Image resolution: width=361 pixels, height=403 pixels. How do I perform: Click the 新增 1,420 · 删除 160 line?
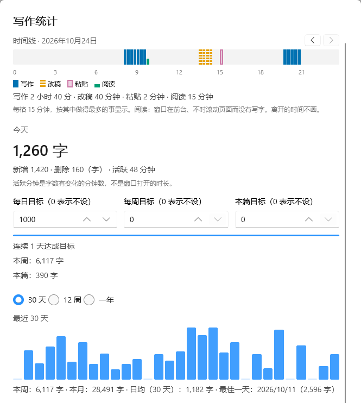tap(84, 169)
